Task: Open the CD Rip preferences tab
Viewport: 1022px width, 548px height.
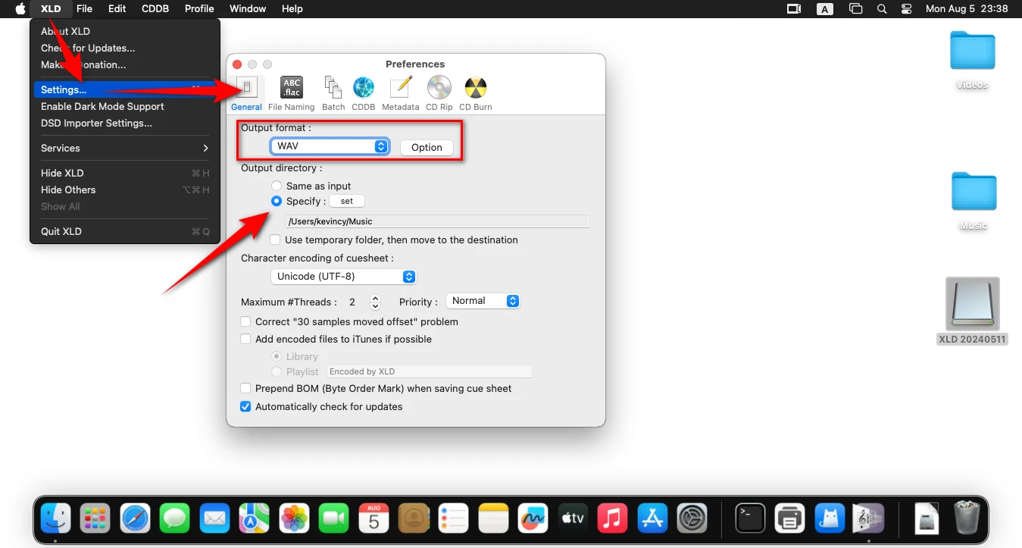Action: pyautogui.click(x=439, y=93)
